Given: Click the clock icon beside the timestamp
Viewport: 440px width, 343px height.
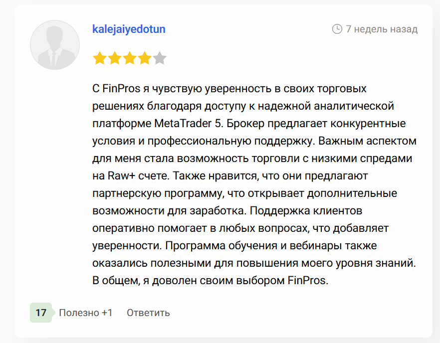Looking at the screenshot, I should [x=338, y=29].
